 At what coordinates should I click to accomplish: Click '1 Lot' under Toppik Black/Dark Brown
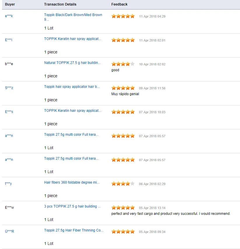(49, 28)
